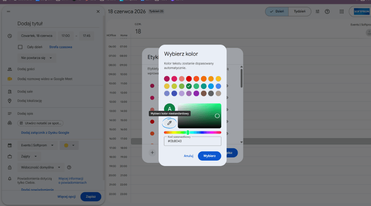This screenshot has height=206, width=371.
Task: Select the brown color swatch
Action: 204,94
